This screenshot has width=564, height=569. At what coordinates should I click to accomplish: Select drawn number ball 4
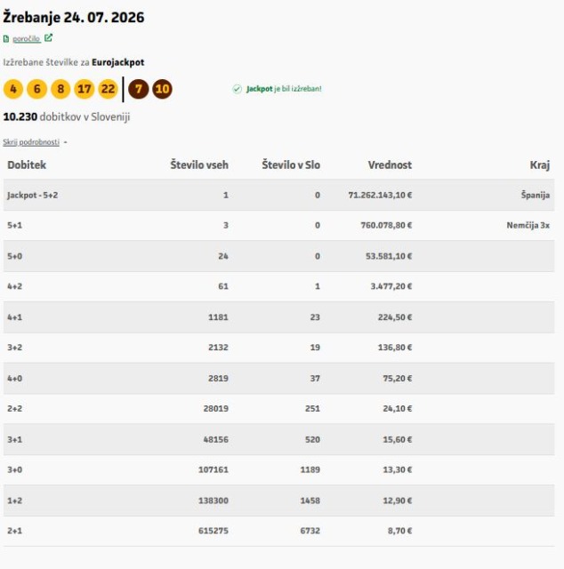coord(13,89)
